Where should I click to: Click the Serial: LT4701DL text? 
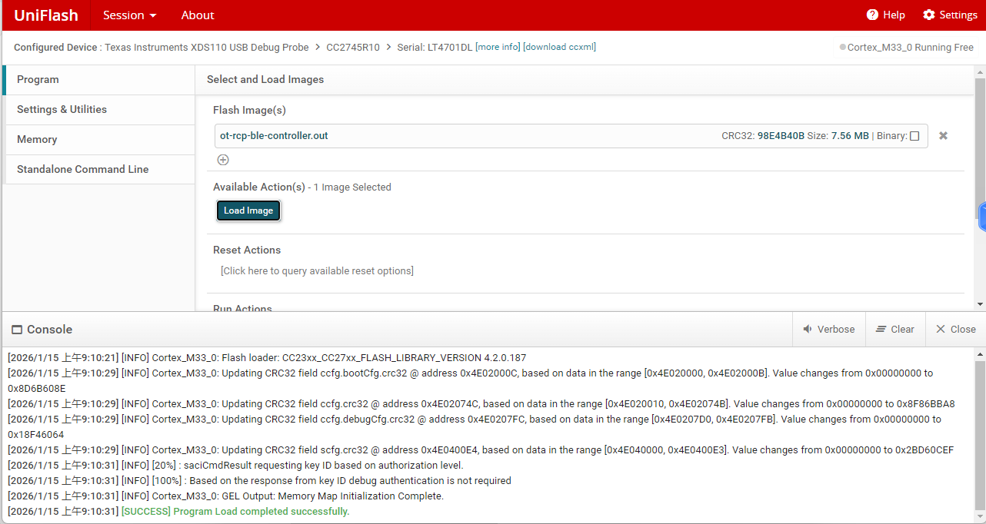(435, 47)
